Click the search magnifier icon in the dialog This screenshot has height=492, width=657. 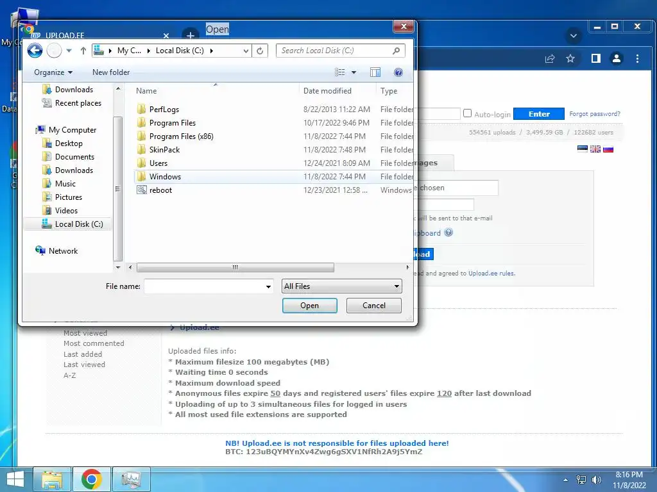pos(396,51)
